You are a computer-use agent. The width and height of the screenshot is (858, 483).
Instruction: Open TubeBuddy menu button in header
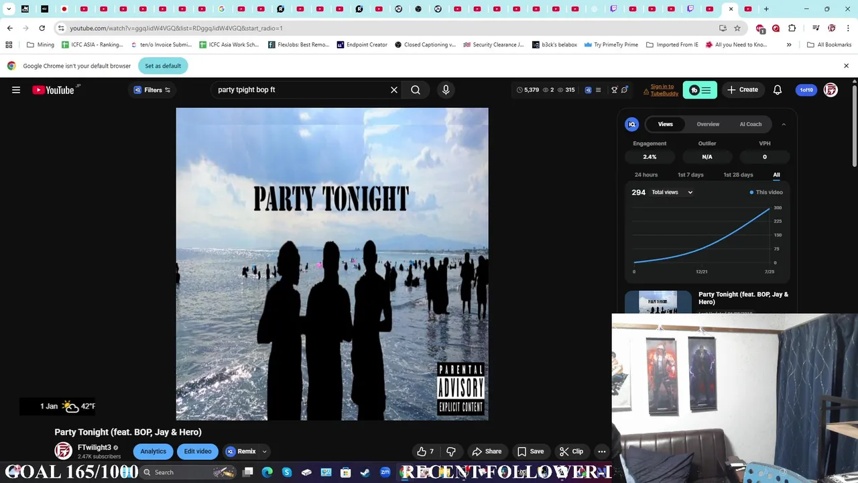700,90
